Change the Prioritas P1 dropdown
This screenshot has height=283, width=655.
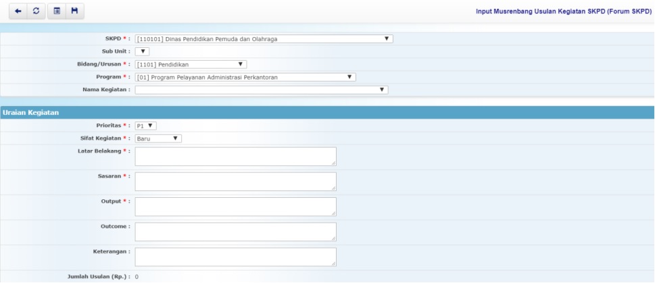pos(145,126)
